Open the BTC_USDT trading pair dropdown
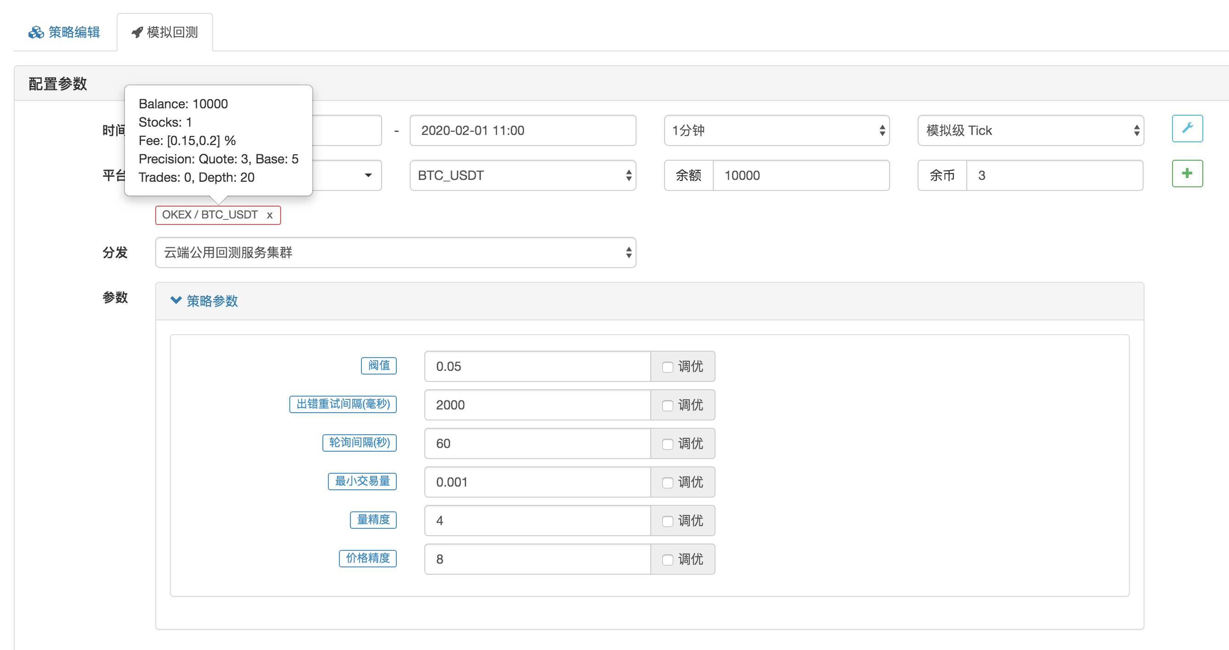This screenshot has height=650, width=1229. (523, 175)
